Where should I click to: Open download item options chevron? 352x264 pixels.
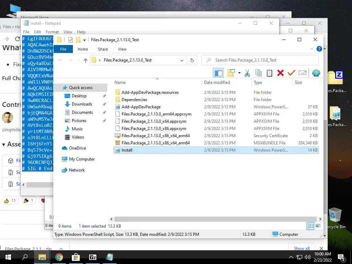tap(61, 249)
